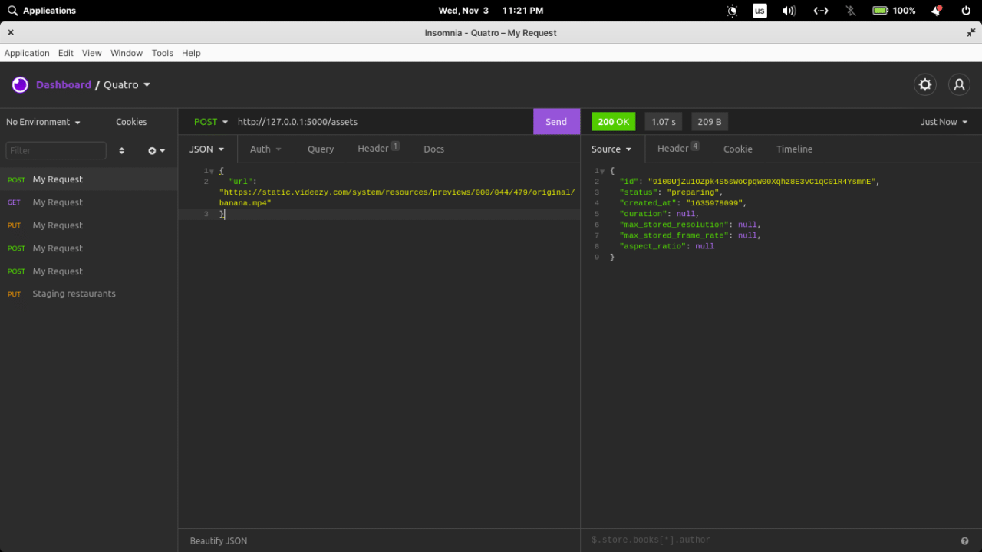Open the battery 100% indicator
The height and width of the screenshot is (552, 982).
coord(894,11)
